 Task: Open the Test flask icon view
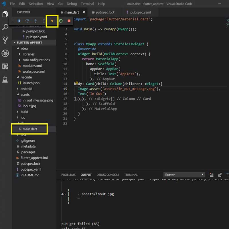click(x=5, y=80)
